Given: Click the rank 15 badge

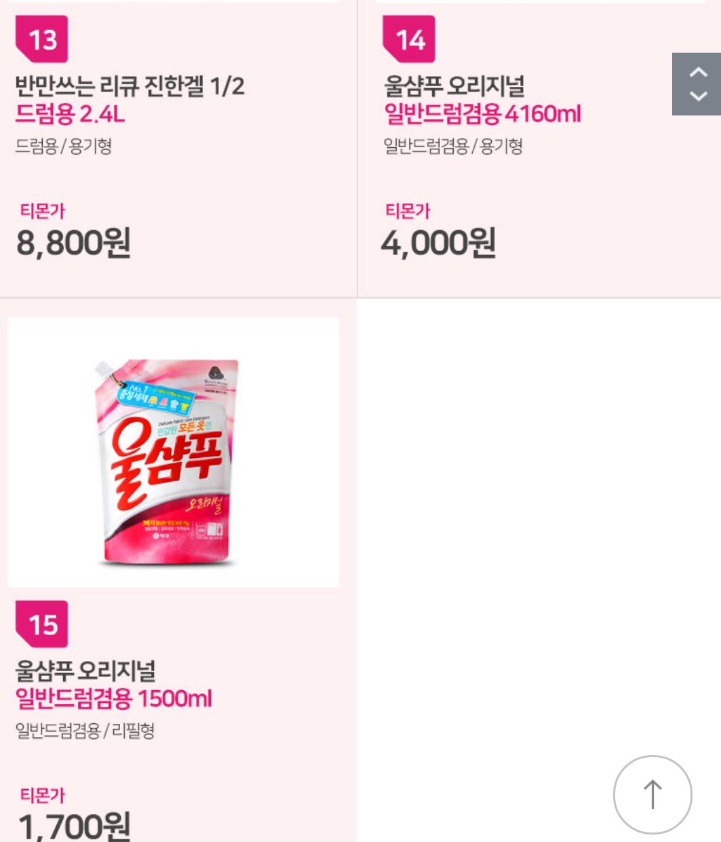Looking at the screenshot, I should click(42, 624).
